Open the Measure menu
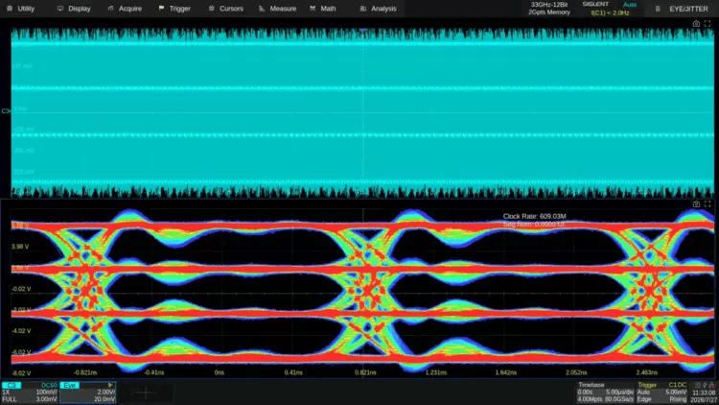 [x=277, y=9]
